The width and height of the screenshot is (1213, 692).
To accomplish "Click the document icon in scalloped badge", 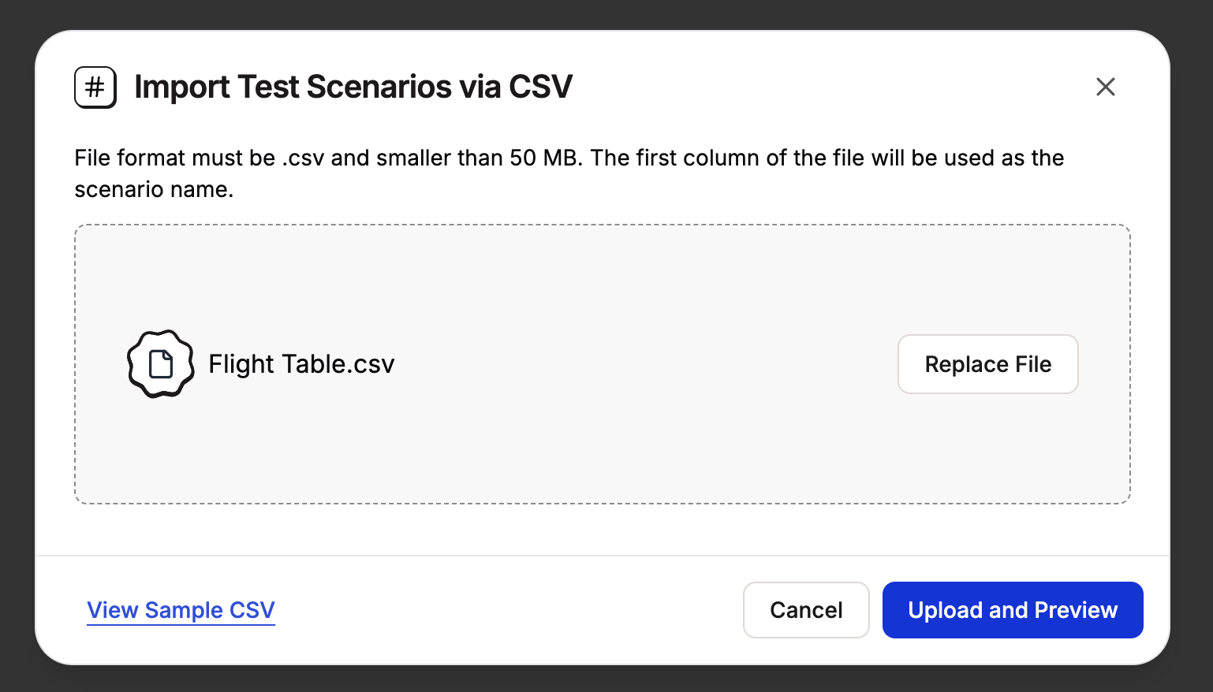I will click(161, 364).
